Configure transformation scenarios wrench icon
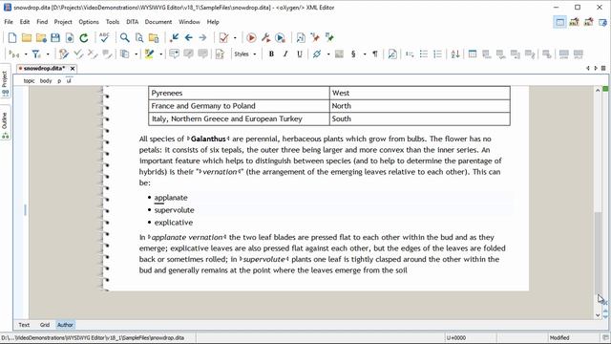The height and width of the screenshot is (344, 611). [265, 38]
